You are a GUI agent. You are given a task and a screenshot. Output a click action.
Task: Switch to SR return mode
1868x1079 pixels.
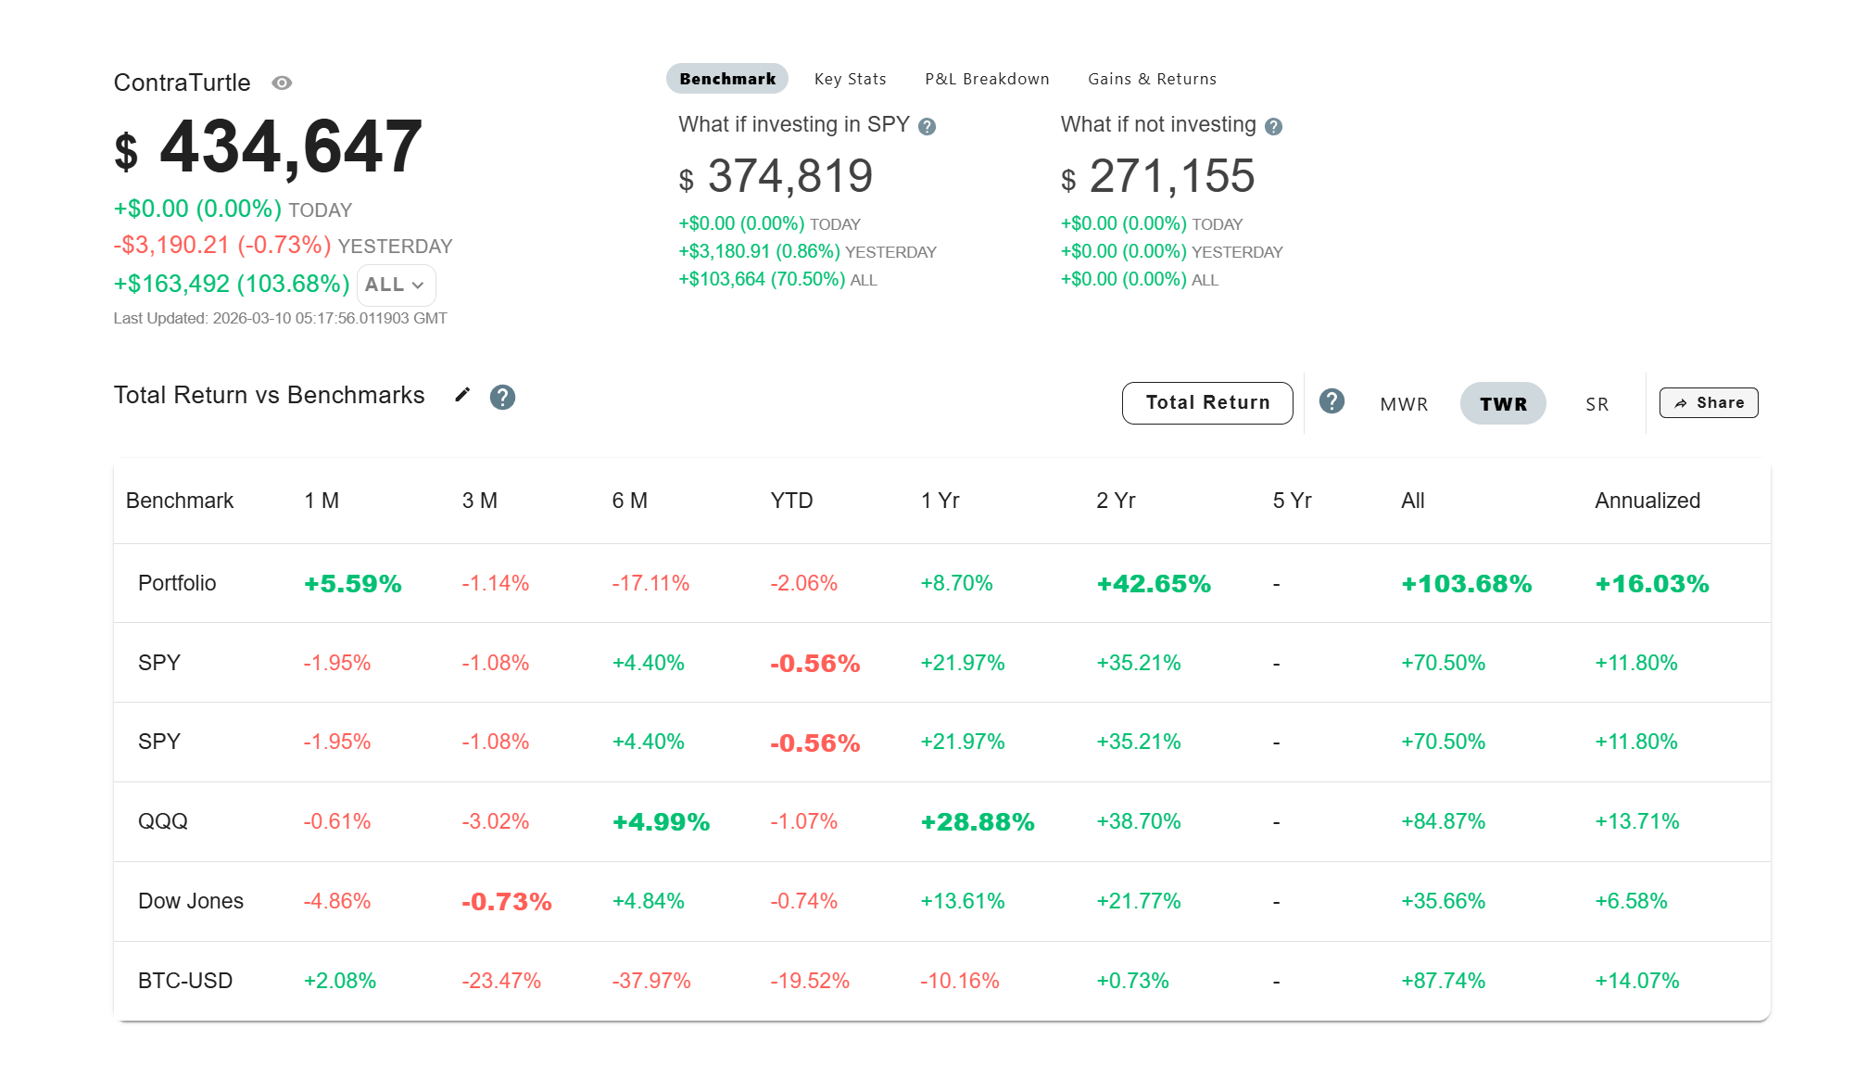point(1596,404)
